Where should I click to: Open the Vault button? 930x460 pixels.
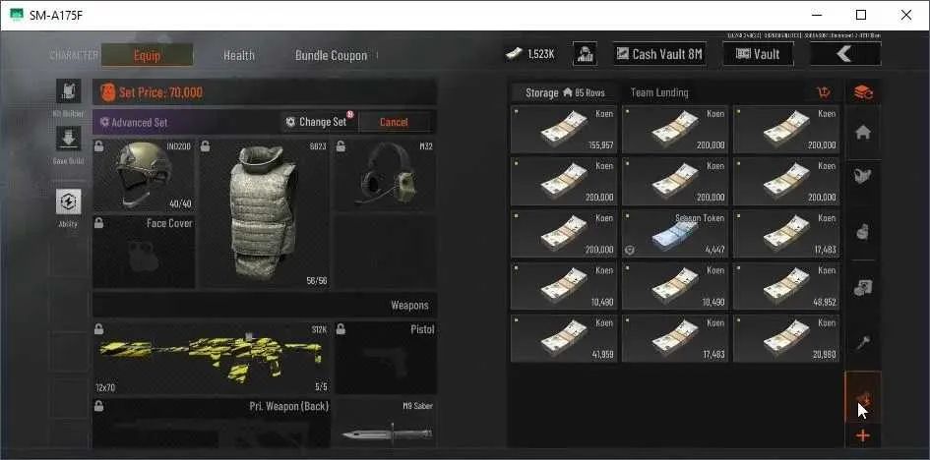click(x=758, y=54)
